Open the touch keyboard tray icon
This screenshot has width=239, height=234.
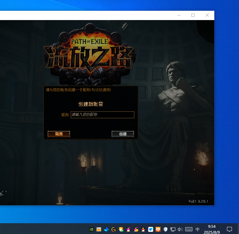coord(189,229)
